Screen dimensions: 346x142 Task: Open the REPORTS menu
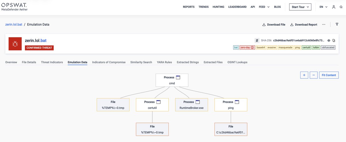coord(189,7)
